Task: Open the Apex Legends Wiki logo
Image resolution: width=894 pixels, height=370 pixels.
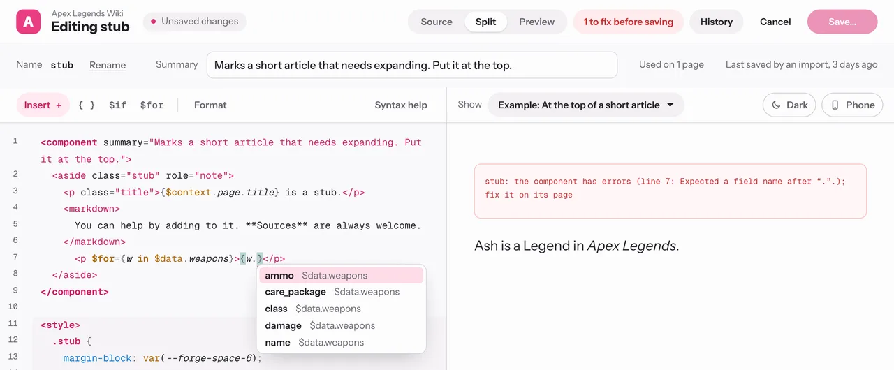Action: pos(29,22)
